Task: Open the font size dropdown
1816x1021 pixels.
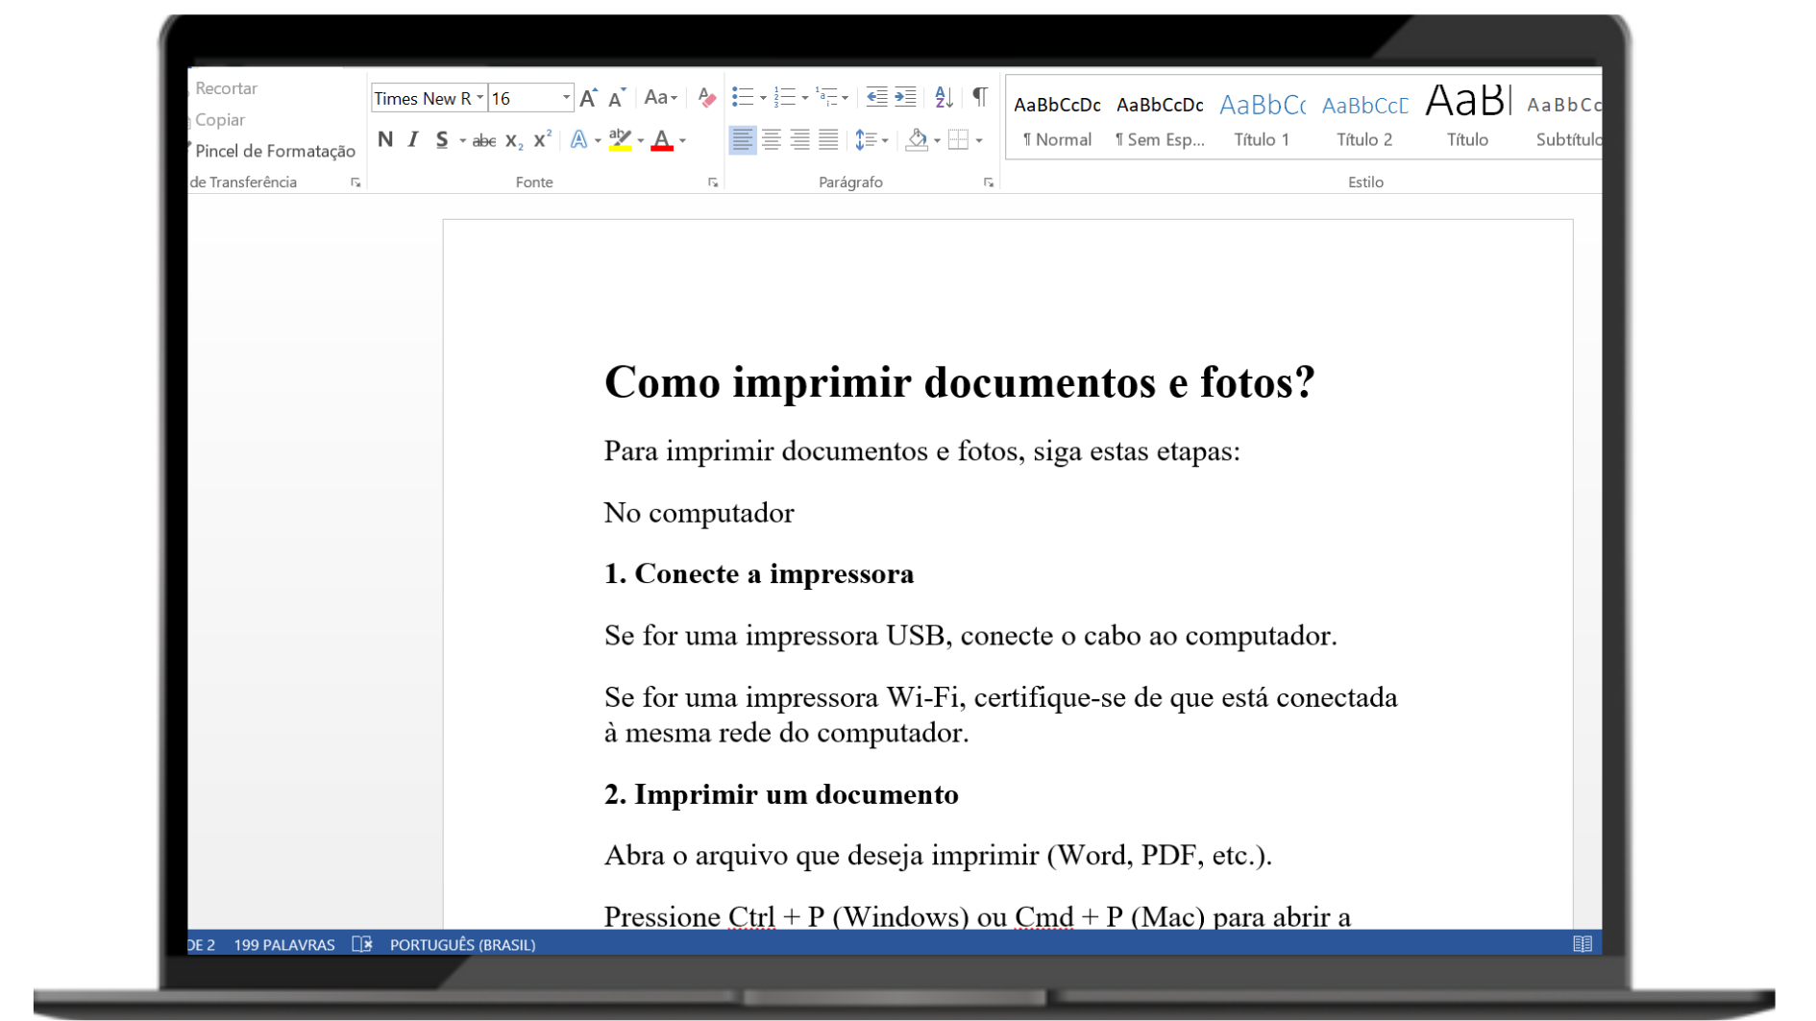Action: click(x=566, y=98)
